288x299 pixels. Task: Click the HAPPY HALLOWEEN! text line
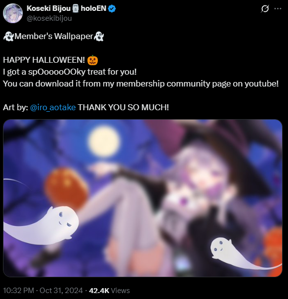pyautogui.click(x=44, y=60)
